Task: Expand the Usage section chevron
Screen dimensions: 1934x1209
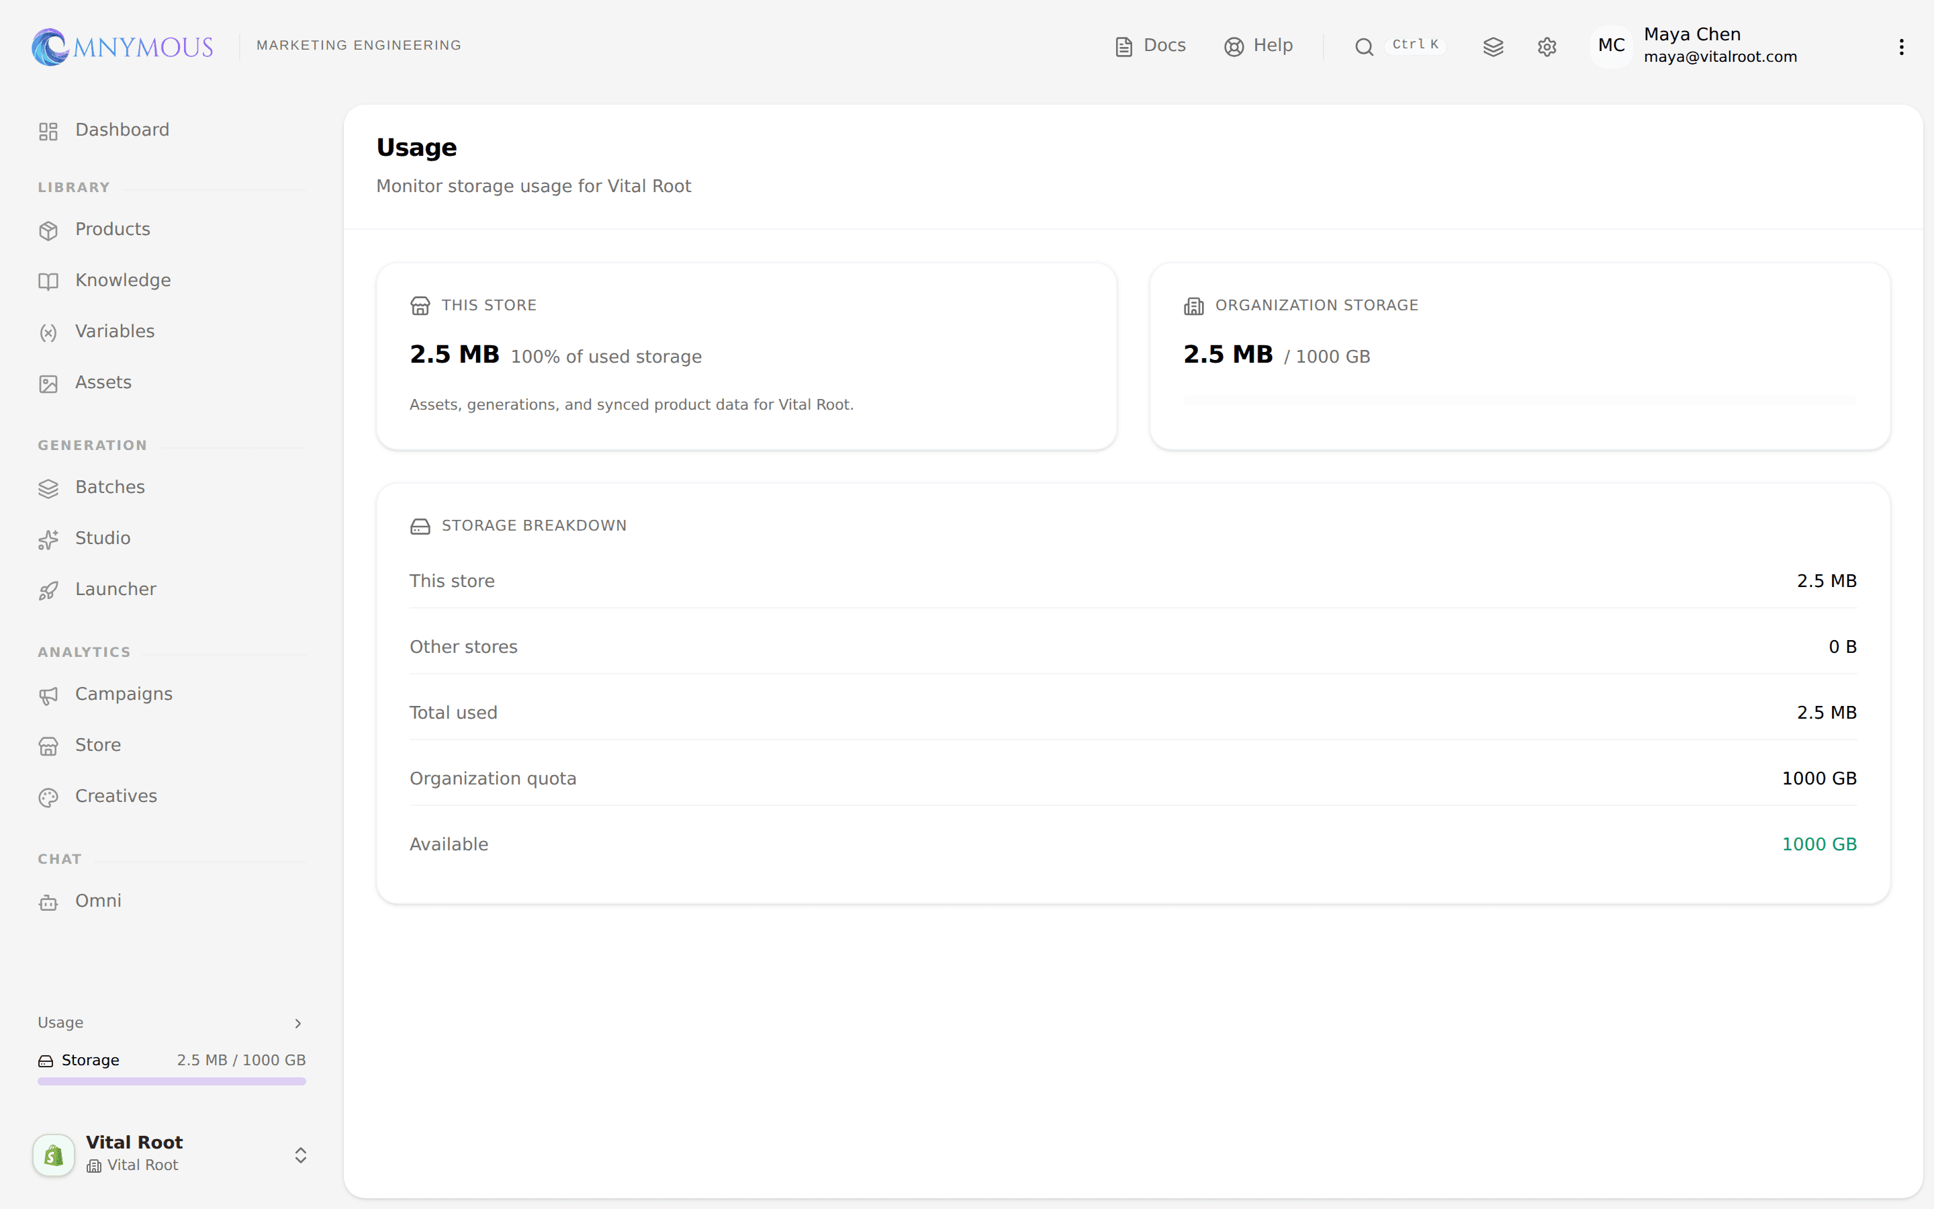Action: 298,1024
